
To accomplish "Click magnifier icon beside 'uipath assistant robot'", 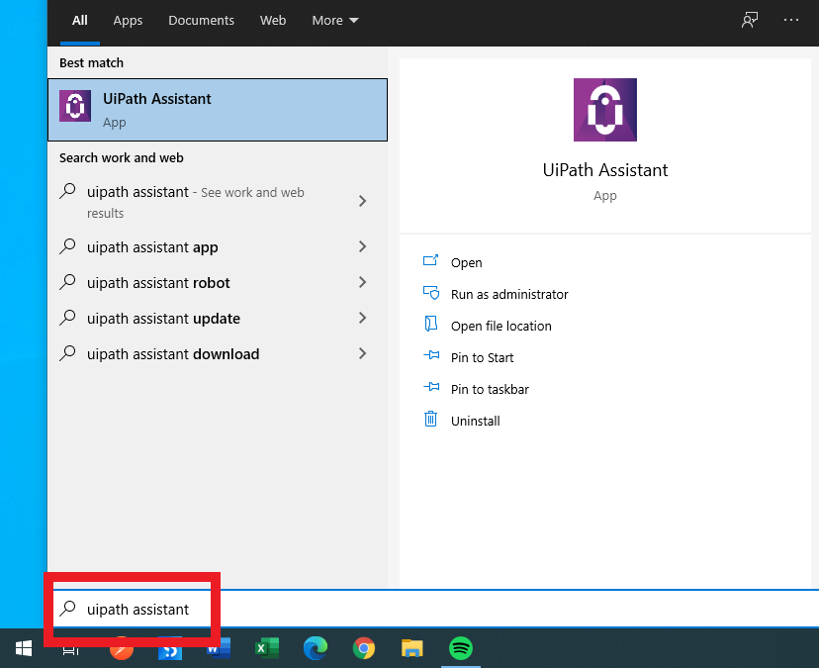I will pos(67,282).
